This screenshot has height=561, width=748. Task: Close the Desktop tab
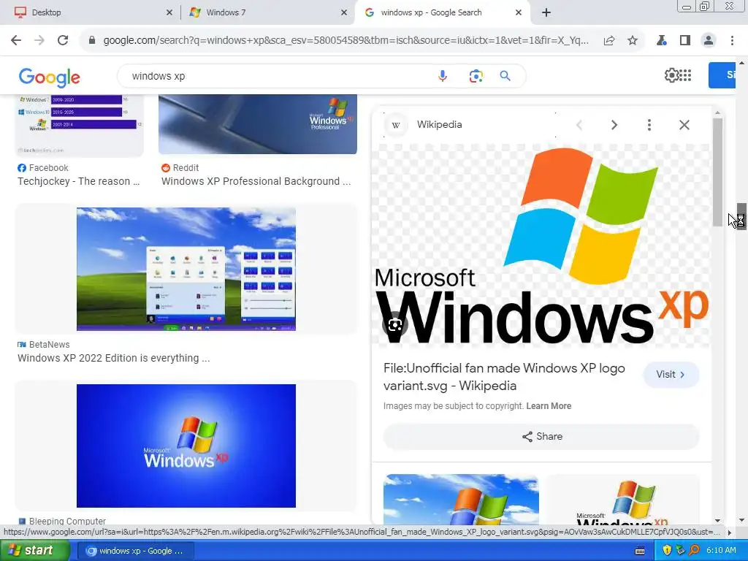point(169,13)
